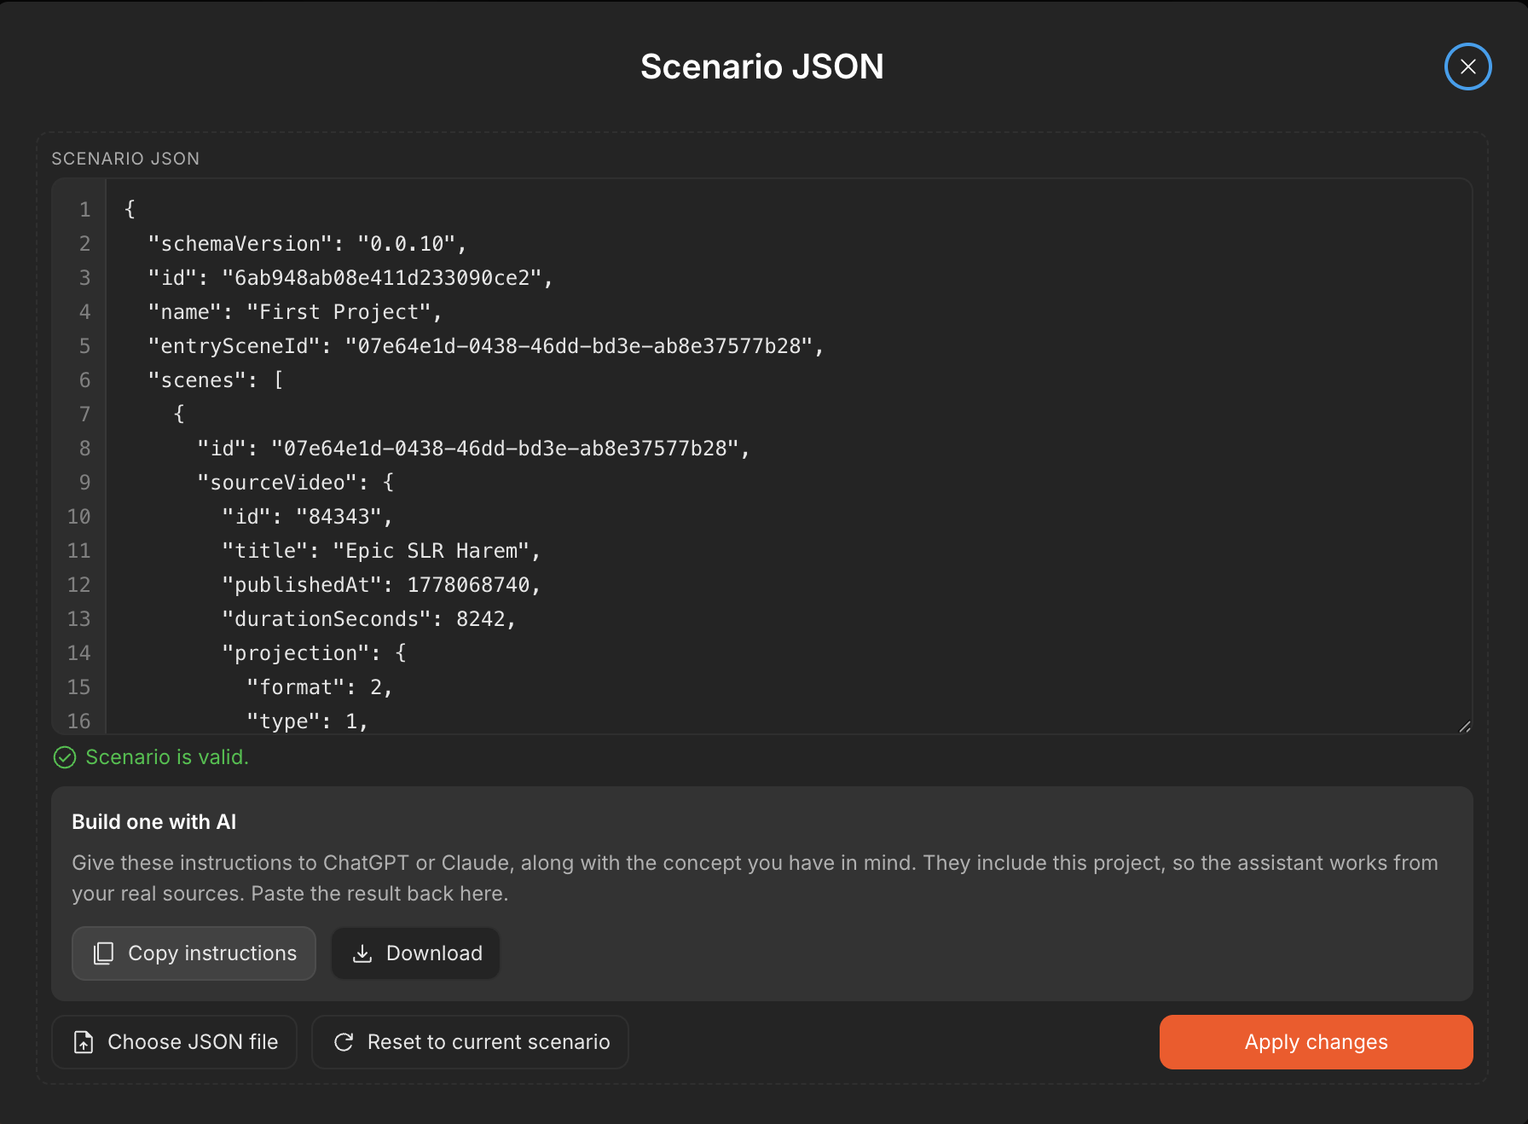The image size is (1528, 1124).
Task: Click the download arrow icon
Action: [362, 953]
